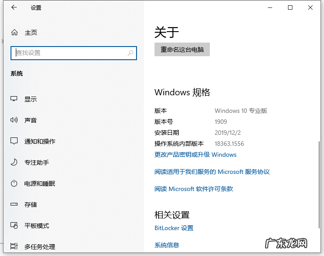Close the Settings window

pyautogui.click(x=310, y=7)
